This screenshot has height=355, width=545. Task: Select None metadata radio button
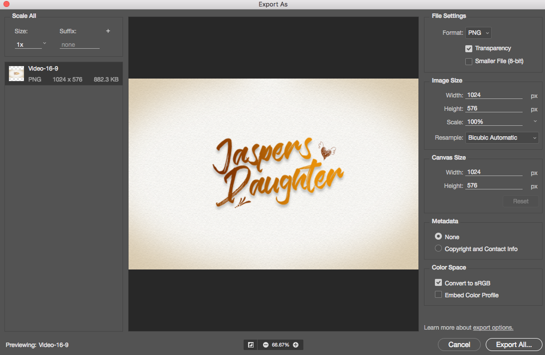click(x=438, y=236)
